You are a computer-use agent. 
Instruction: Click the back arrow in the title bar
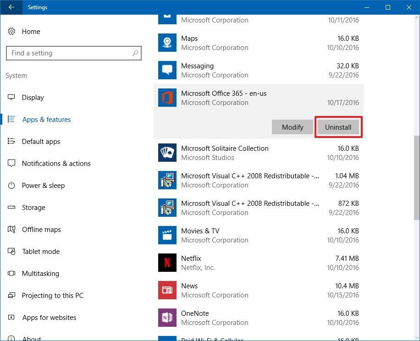pos(10,7)
